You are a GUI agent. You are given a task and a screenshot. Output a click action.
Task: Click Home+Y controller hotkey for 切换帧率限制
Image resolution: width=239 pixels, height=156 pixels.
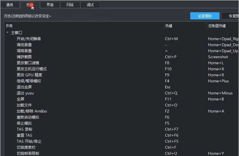pos(216,153)
